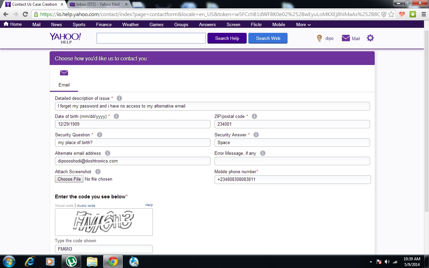Click Choose File button
429x268 pixels.
(x=69, y=179)
